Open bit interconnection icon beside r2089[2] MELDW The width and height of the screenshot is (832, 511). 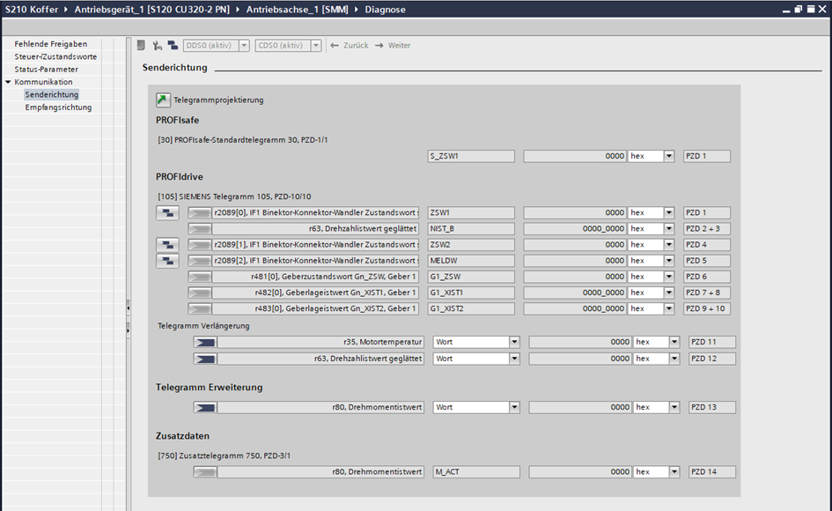pos(167,261)
